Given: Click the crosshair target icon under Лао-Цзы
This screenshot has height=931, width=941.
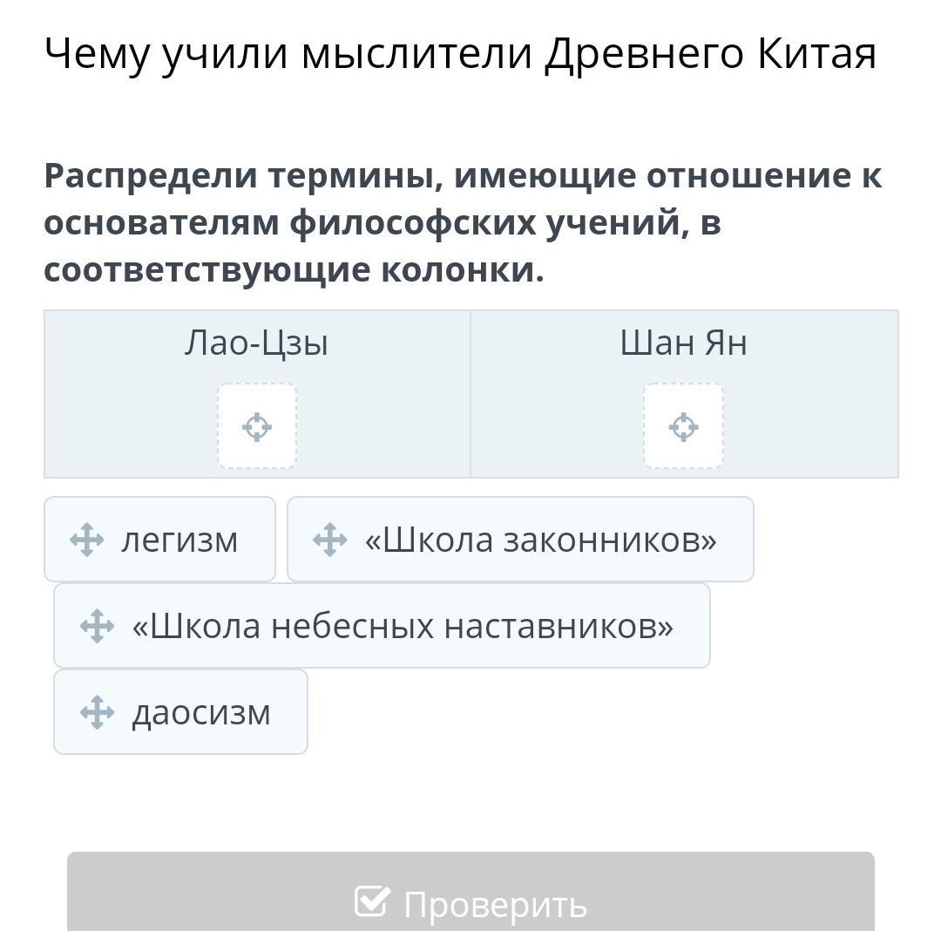Looking at the screenshot, I should [x=257, y=427].
